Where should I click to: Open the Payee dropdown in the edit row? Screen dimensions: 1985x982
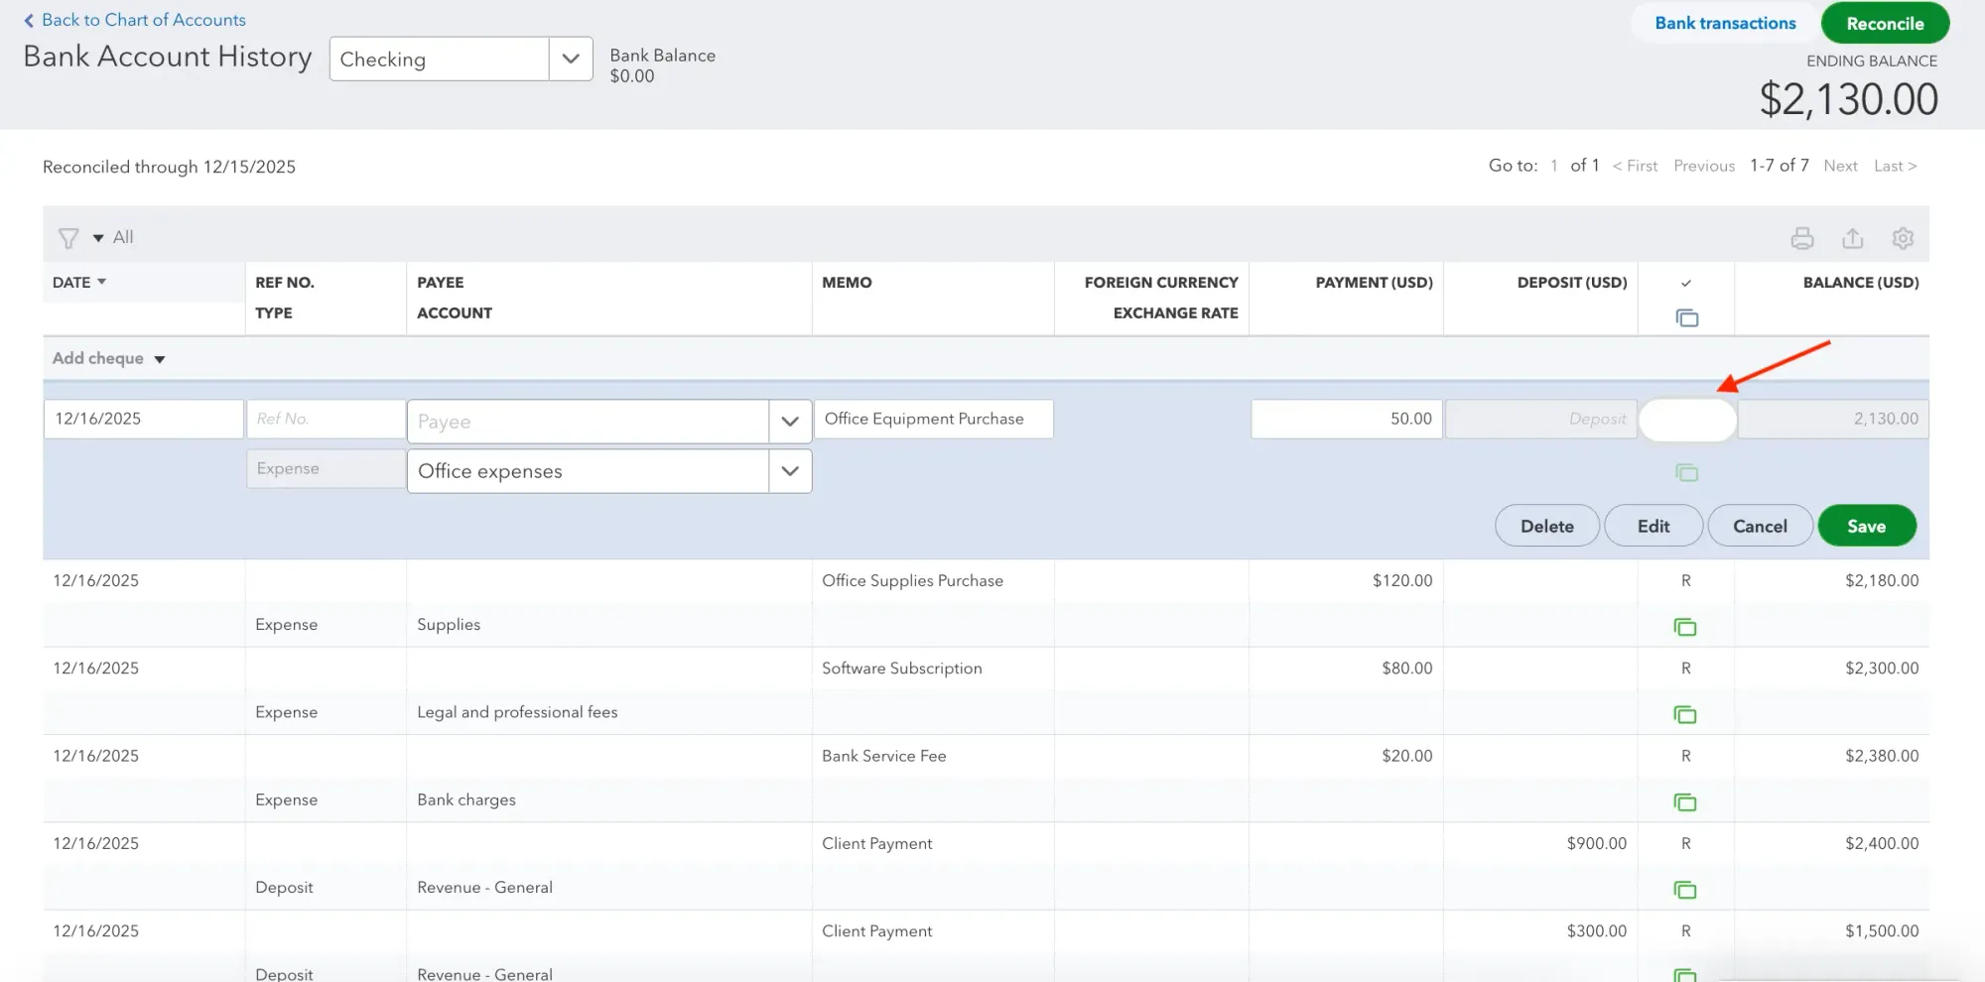[790, 421]
